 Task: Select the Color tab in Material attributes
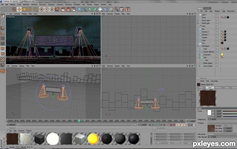click(210, 88)
